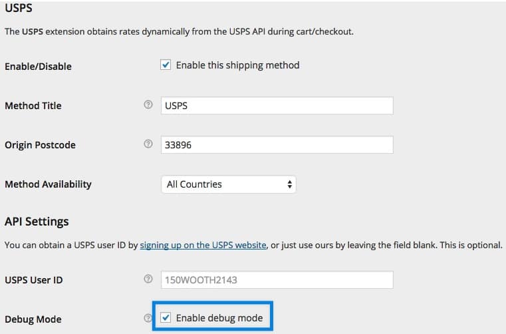The height and width of the screenshot is (334, 506).
Task: Click the arrows on All Countries select
Action: pyautogui.click(x=289, y=184)
